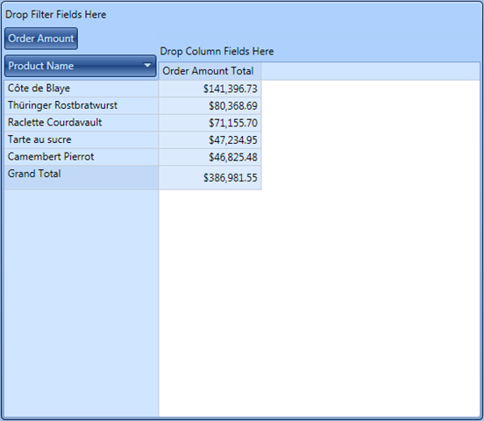Image resolution: width=484 pixels, height=421 pixels.
Task: Select the Grand Total row header
Action: pos(82,177)
